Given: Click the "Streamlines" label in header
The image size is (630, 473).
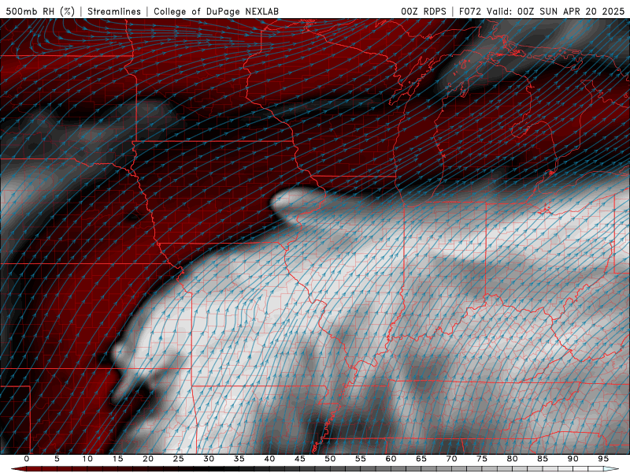Looking at the screenshot, I should click(114, 11).
